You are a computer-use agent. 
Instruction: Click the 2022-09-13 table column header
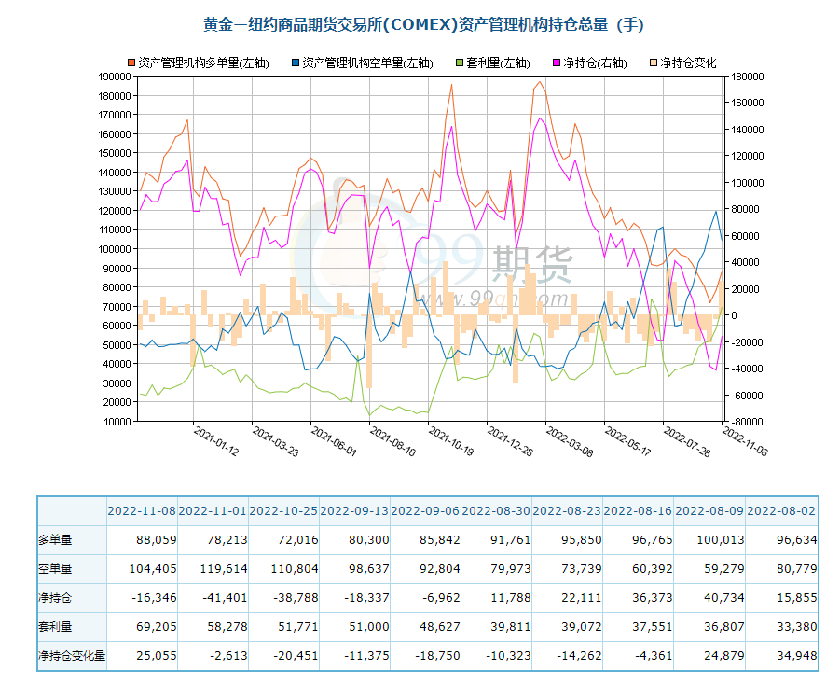(x=354, y=511)
